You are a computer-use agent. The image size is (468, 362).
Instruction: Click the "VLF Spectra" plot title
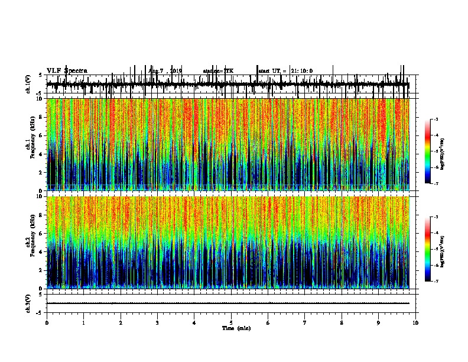[x=67, y=71]
